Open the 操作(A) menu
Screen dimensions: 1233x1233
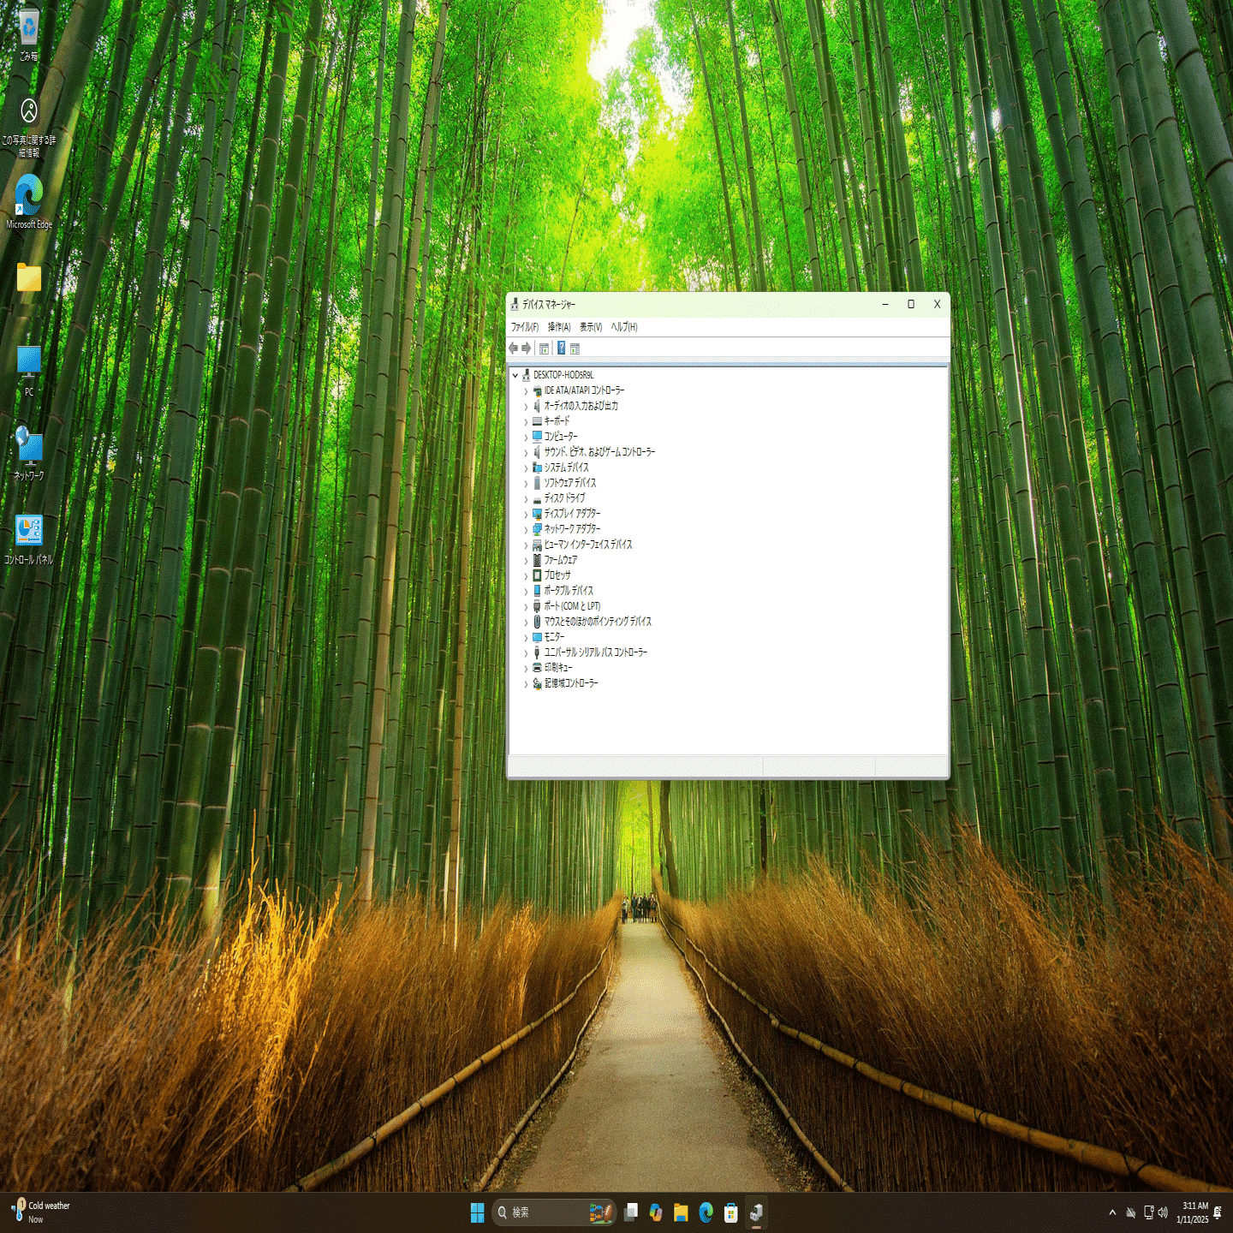pyautogui.click(x=558, y=326)
